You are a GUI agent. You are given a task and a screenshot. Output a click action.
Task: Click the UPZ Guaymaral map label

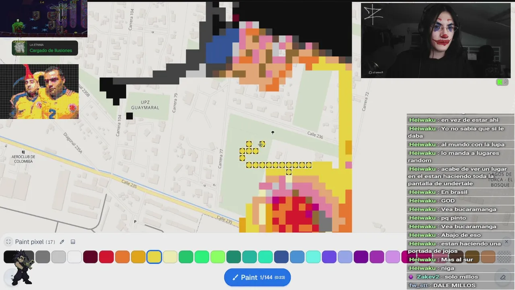145,105
